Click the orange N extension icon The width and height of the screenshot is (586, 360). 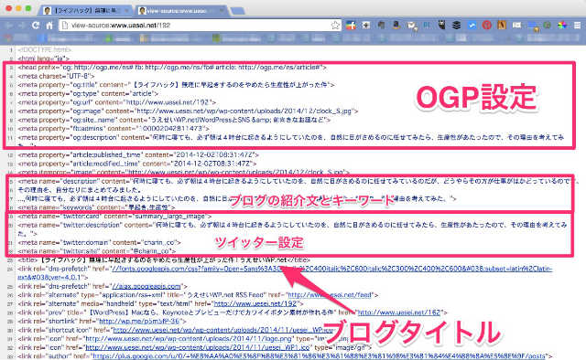tap(502, 26)
